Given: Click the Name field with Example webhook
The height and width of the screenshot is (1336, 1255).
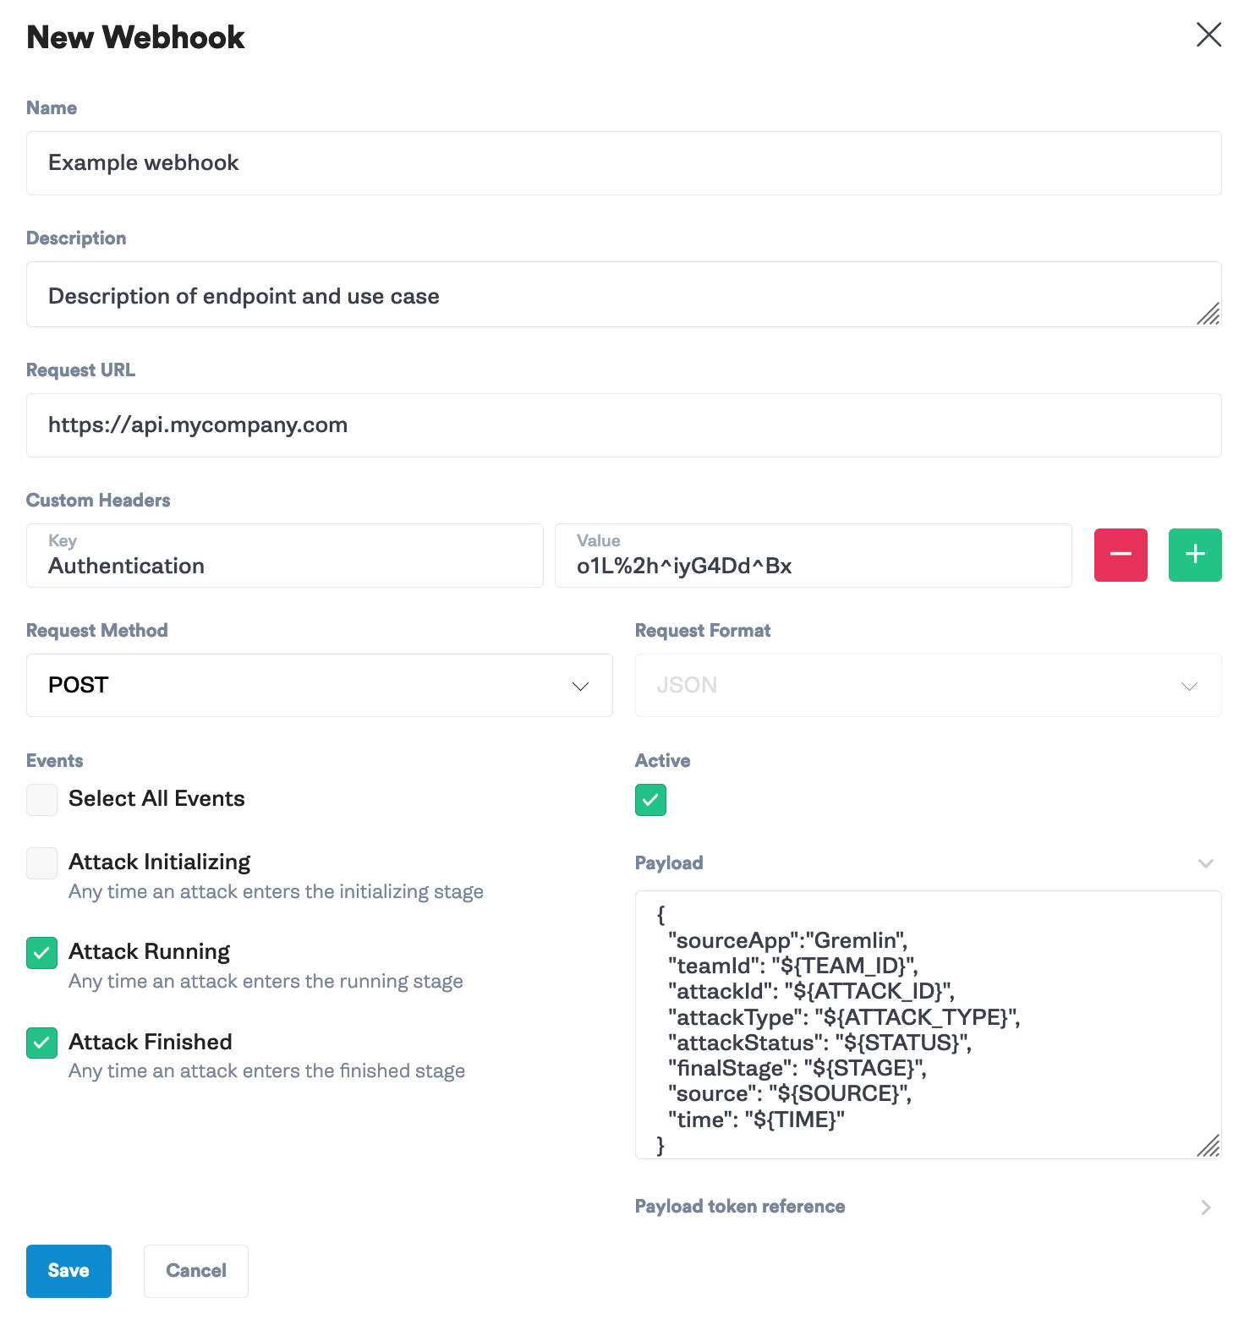Looking at the screenshot, I should point(624,163).
